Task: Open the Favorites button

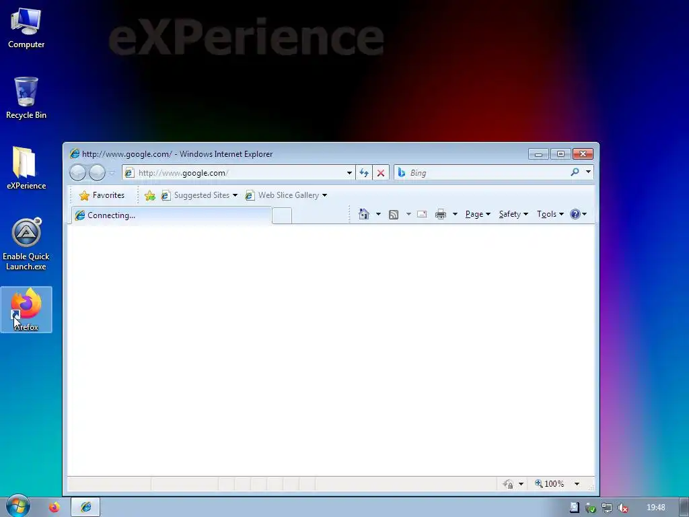Action: 102,195
